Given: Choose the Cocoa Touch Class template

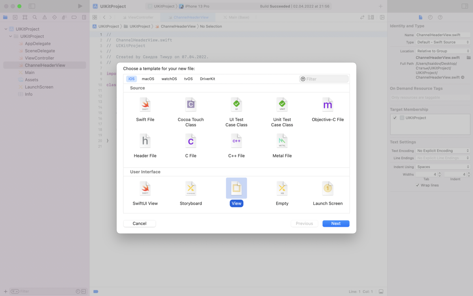Looking at the screenshot, I should click(x=191, y=112).
